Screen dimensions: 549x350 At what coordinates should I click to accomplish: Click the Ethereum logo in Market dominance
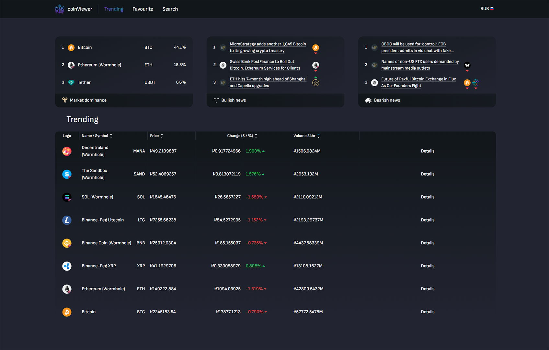71,65
